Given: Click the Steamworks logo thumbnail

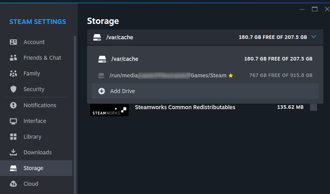Looking at the screenshot, I should 109,110.
